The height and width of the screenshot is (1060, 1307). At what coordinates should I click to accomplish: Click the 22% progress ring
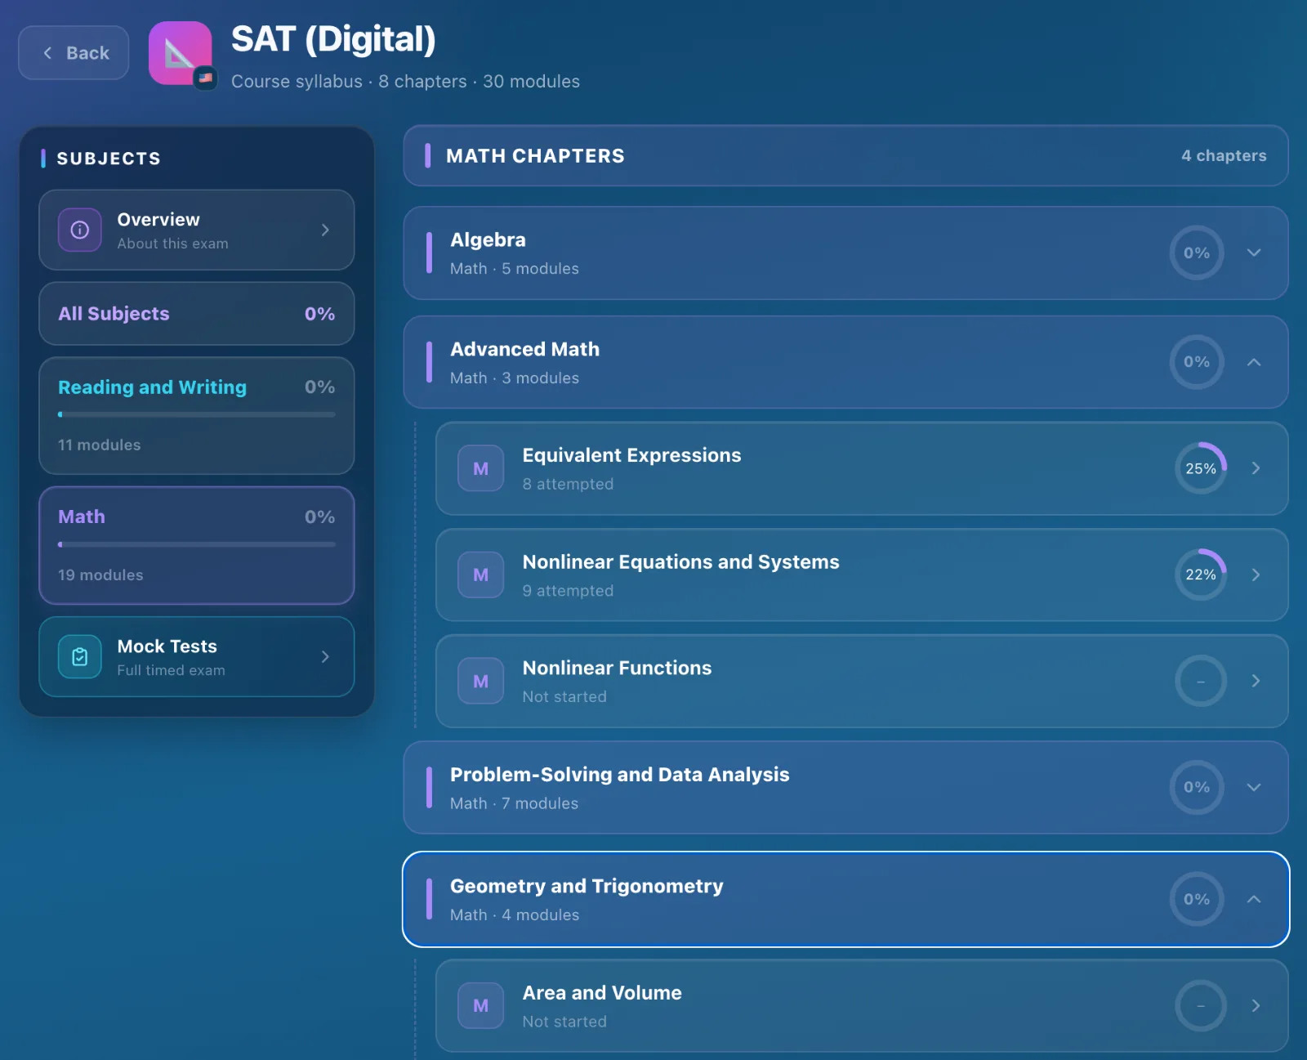click(1201, 575)
